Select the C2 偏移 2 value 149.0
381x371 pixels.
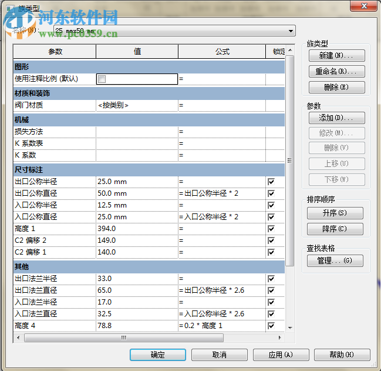tap(137, 240)
